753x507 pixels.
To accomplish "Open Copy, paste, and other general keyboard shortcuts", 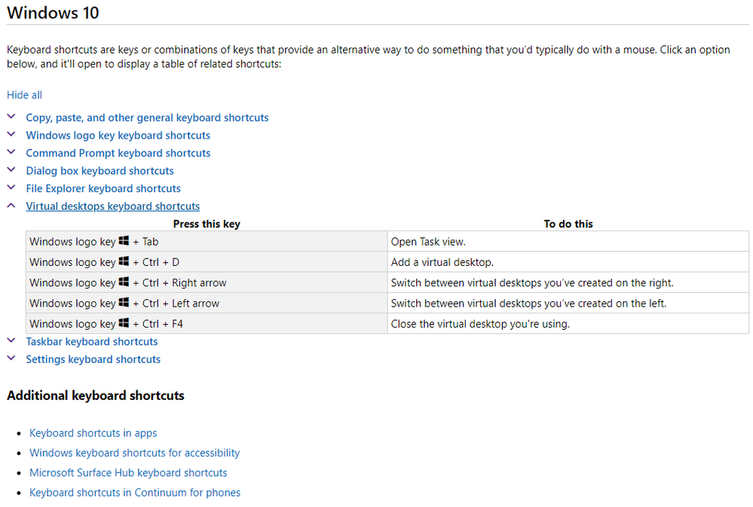I will [147, 118].
